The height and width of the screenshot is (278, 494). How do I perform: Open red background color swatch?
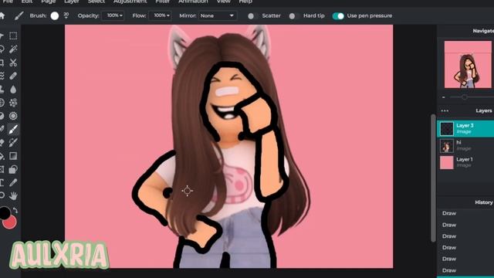pyautogui.click(x=10, y=222)
